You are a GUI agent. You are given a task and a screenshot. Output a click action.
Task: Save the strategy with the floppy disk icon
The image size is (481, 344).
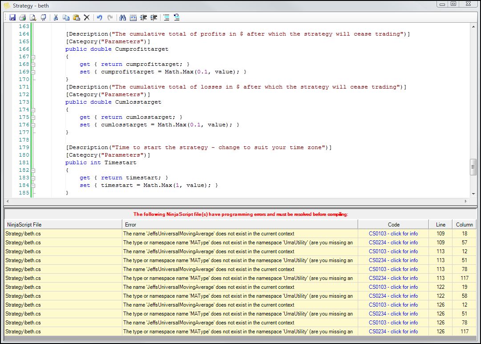tap(12, 17)
